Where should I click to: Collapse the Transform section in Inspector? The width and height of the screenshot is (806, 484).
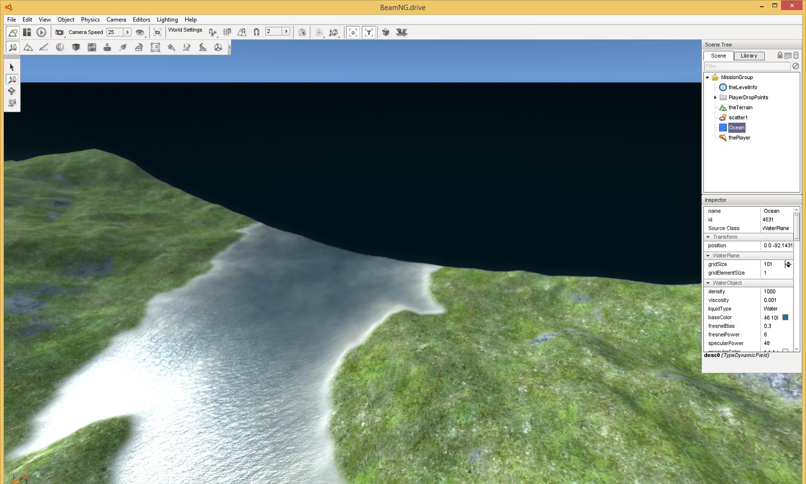[708, 237]
